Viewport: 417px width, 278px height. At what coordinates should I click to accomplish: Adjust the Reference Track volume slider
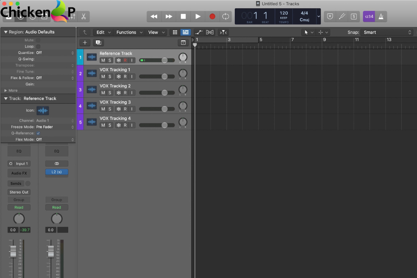(164, 60)
